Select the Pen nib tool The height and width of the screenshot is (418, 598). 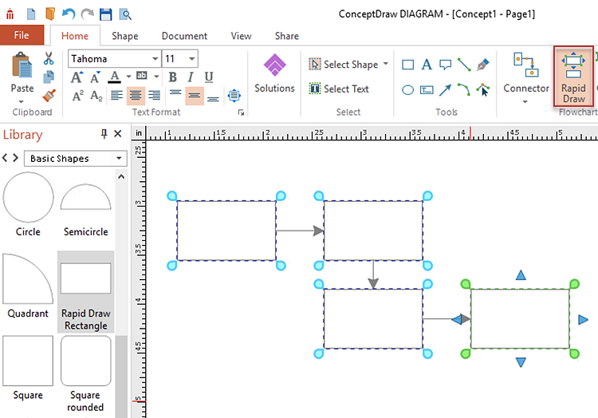483,65
